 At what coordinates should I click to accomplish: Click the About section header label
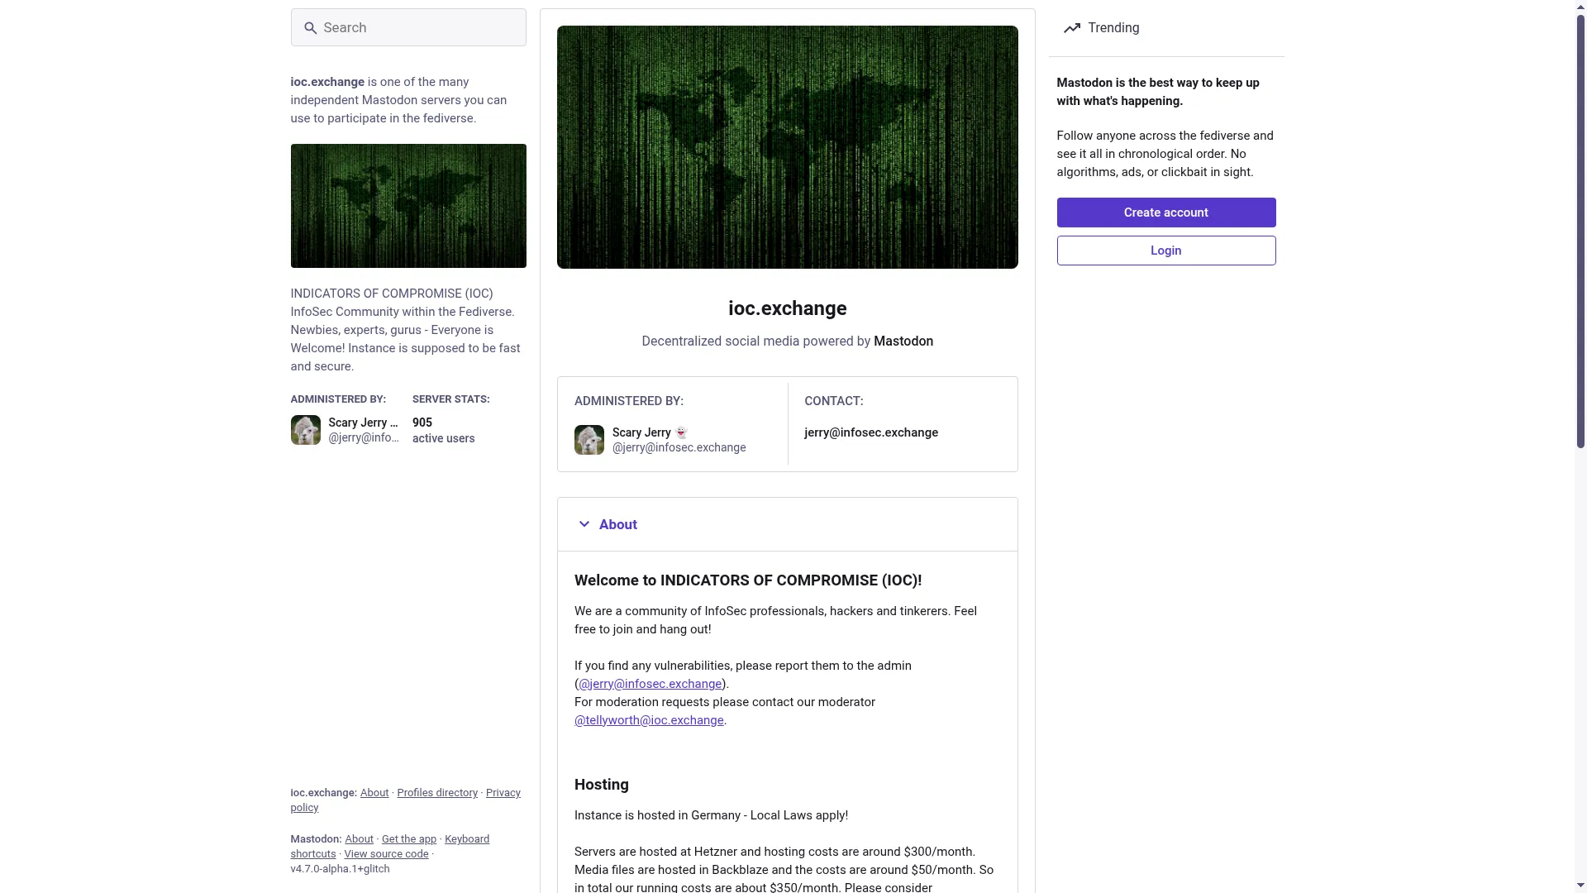(x=618, y=524)
